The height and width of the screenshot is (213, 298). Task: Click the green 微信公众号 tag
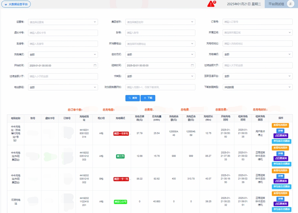(120, 202)
